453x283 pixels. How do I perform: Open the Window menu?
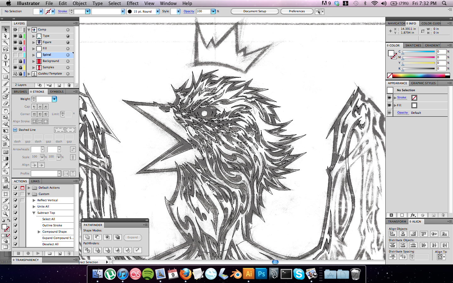[168, 3]
